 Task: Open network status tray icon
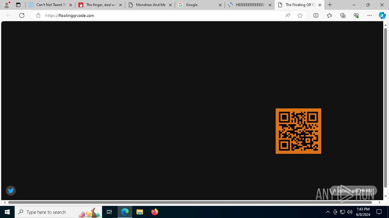pyautogui.click(x=342, y=212)
